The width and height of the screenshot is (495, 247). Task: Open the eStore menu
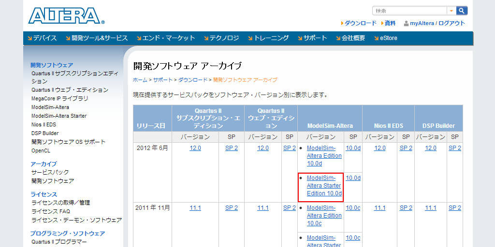[x=385, y=38]
